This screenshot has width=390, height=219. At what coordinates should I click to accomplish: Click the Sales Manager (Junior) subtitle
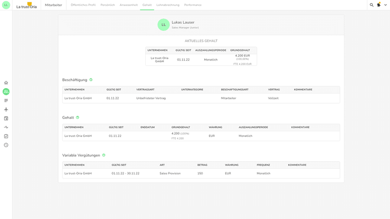pos(185,28)
